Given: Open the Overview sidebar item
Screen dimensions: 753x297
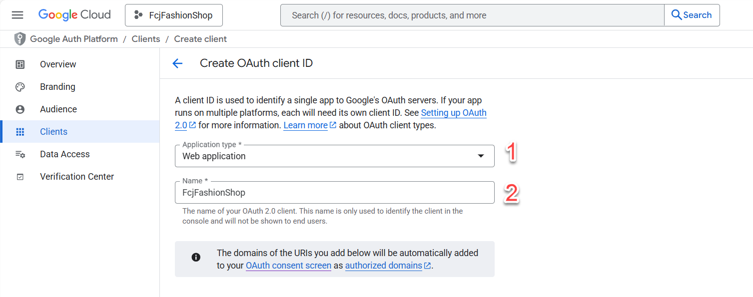Looking at the screenshot, I should coord(80,64).
